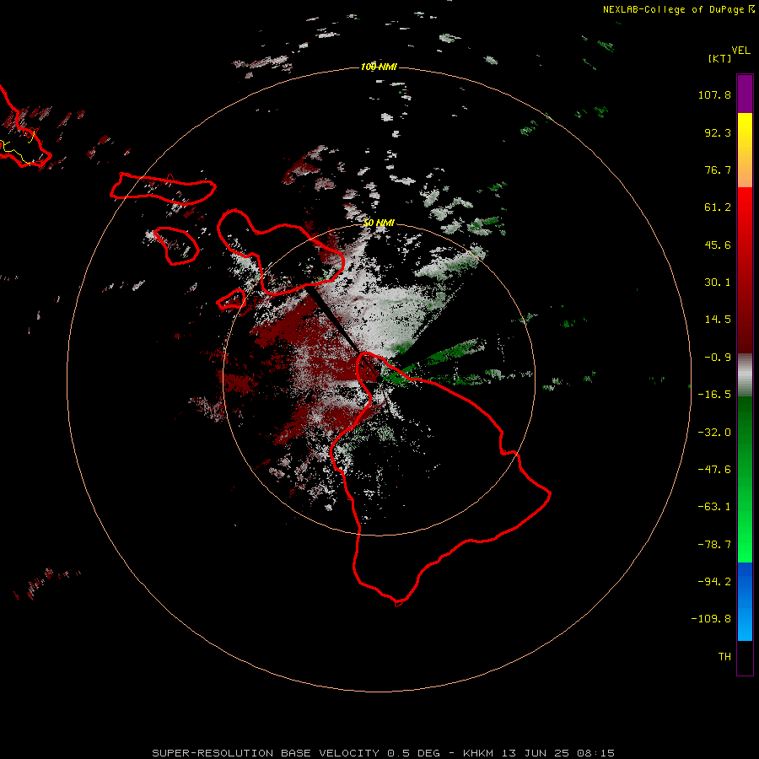Click the -63.1 velocity scale value
The height and width of the screenshot is (759, 759).
click(714, 507)
